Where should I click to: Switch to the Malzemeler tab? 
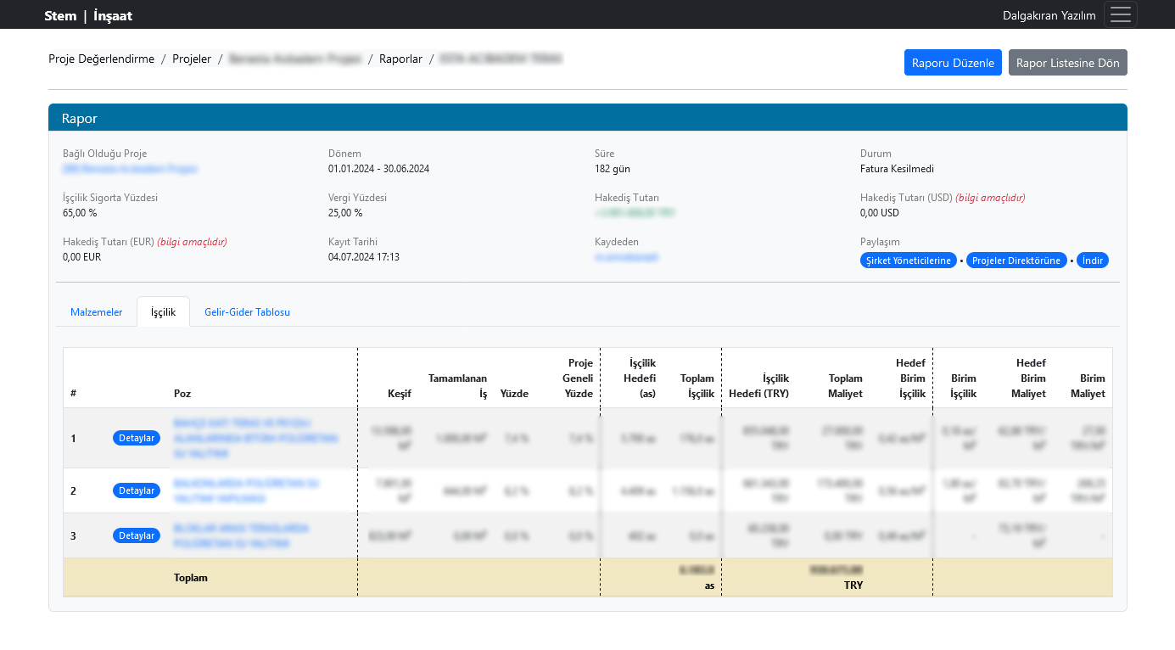point(96,312)
